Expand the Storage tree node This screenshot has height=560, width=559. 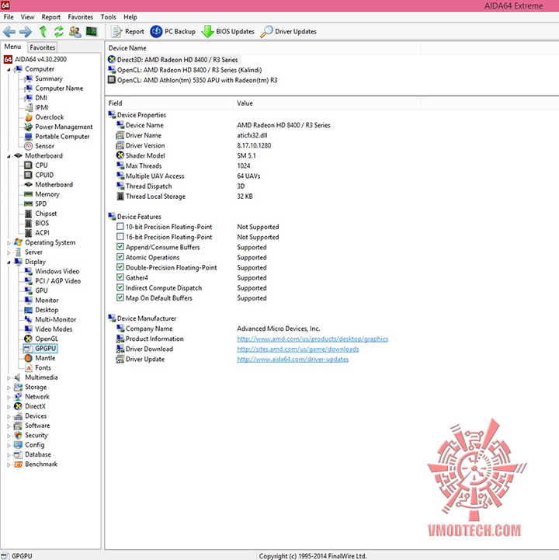click(x=9, y=388)
